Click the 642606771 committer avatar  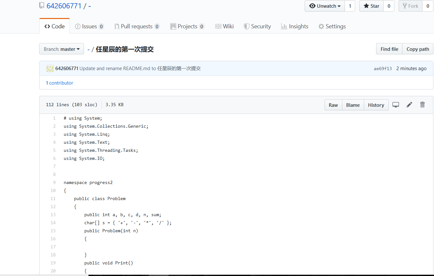click(50, 69)
